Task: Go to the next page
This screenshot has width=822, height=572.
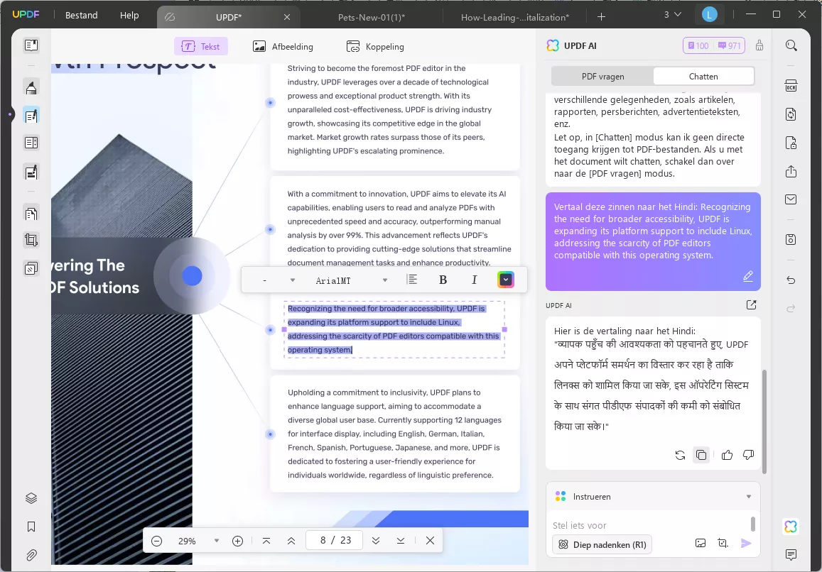Action: coord(376,541)
